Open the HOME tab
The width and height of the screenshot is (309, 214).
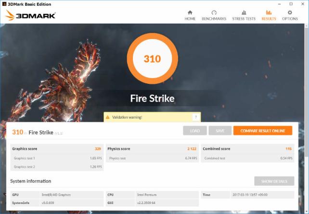click(x=190, y=16)
